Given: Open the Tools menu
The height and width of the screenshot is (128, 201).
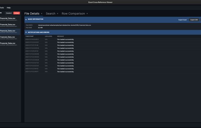Looking at the screenshot, I should (2, 8).
